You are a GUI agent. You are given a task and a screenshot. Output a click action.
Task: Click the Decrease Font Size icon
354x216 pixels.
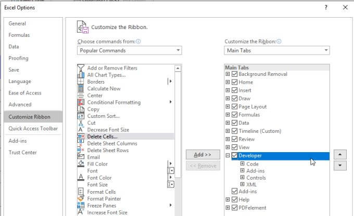pos(81,130)
